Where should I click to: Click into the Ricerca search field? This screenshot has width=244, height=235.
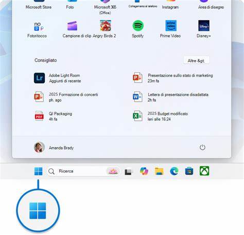(x=83, y=171)
